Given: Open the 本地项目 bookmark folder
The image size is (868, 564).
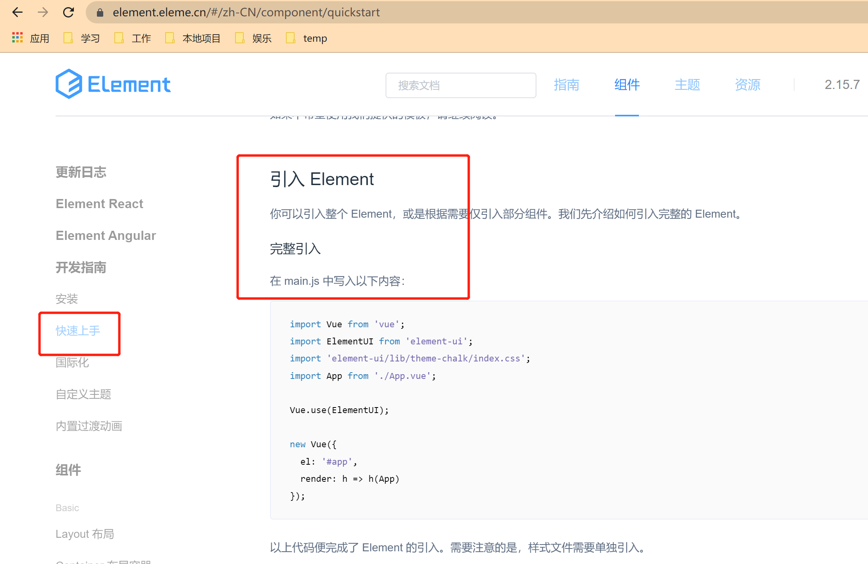Looking at the screenshot, I should pos(193,38).
